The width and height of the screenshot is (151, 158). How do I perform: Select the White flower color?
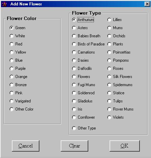click(17, 36)
